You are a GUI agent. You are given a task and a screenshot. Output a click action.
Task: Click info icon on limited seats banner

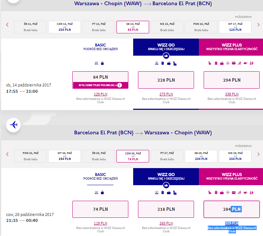point(119,85)
